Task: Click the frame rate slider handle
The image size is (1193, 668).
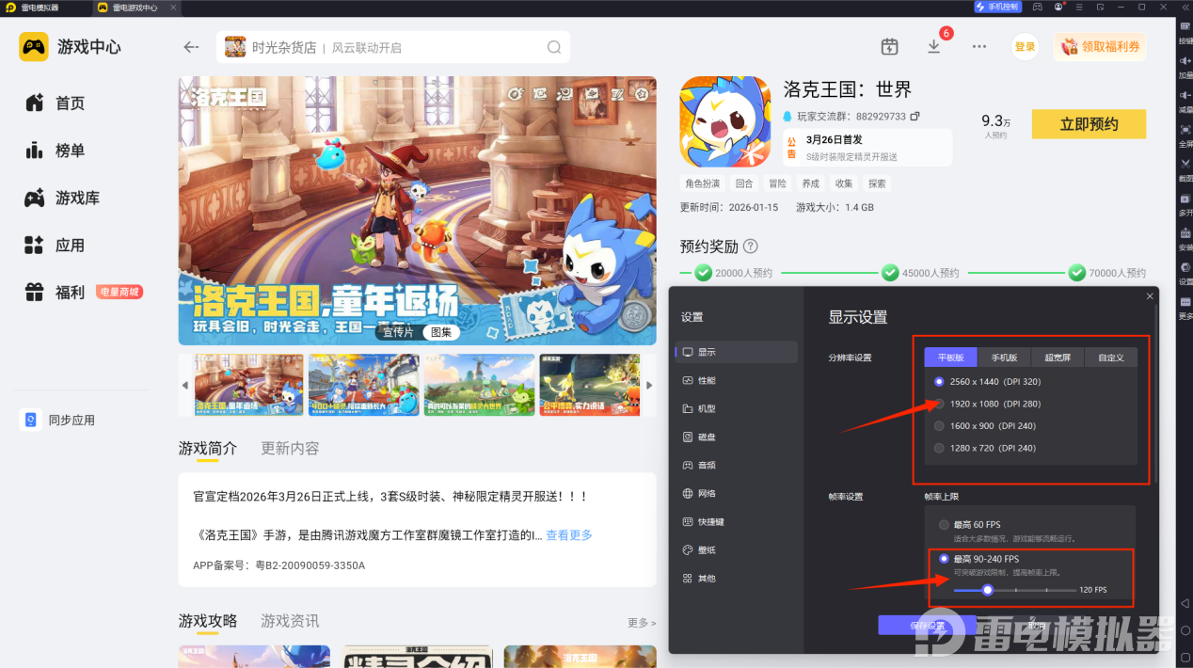Action: (x=987, y=590)
